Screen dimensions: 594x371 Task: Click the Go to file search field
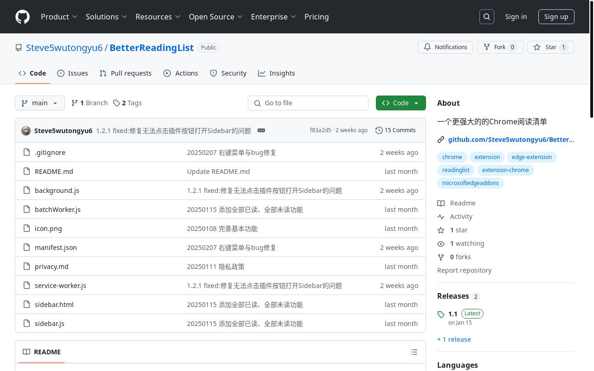[308, 103]
